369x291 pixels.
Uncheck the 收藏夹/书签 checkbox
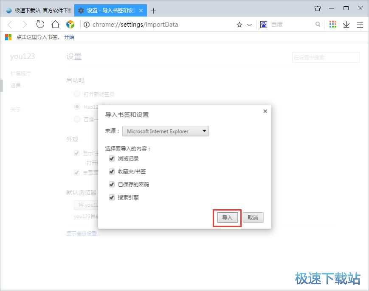coord(112,171)
